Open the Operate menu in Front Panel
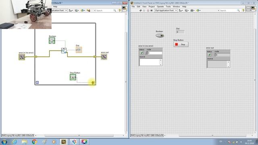258x145 pixels. [x=160, y=6]
